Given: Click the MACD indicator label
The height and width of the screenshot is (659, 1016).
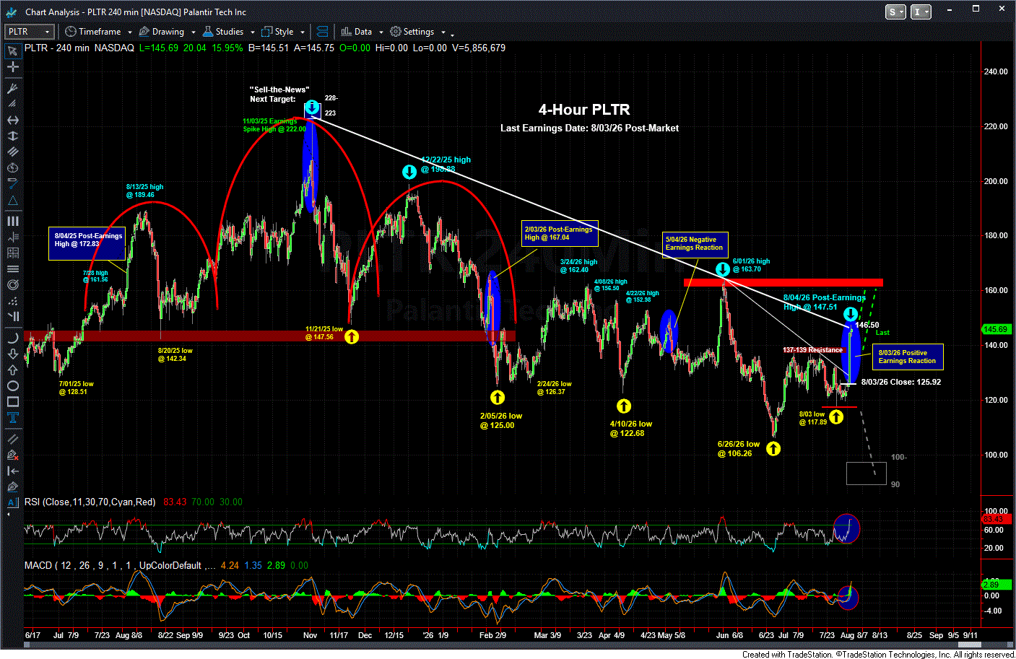Looking at the screenshot, I should [120, 565].
